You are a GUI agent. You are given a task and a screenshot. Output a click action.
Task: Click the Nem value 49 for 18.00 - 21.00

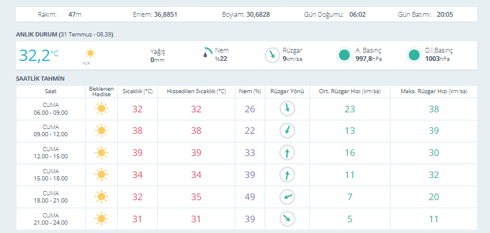249,197
